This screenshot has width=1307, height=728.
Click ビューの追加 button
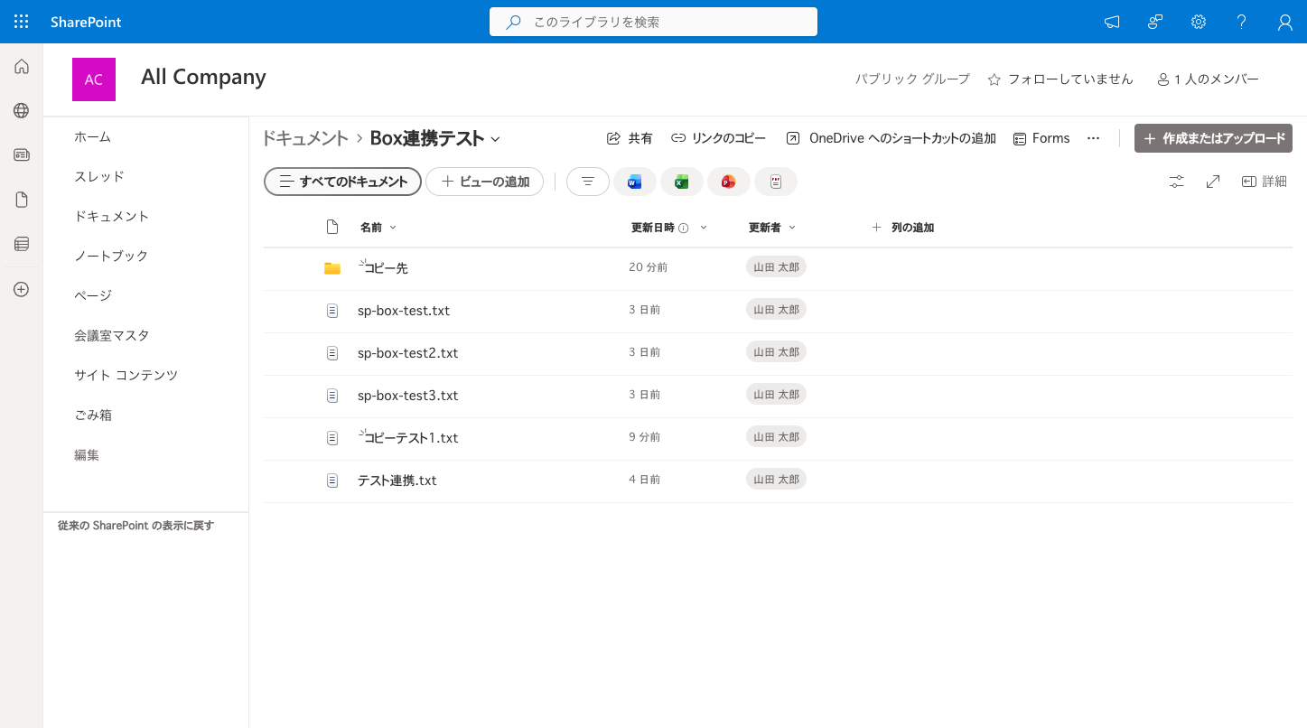[484, 182]
